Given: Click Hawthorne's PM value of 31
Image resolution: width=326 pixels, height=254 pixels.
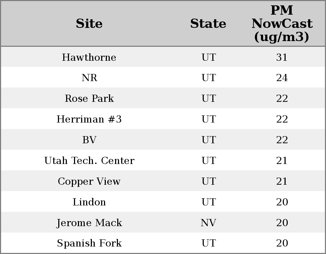Looking at the screenshot, I should coord(282,57).
